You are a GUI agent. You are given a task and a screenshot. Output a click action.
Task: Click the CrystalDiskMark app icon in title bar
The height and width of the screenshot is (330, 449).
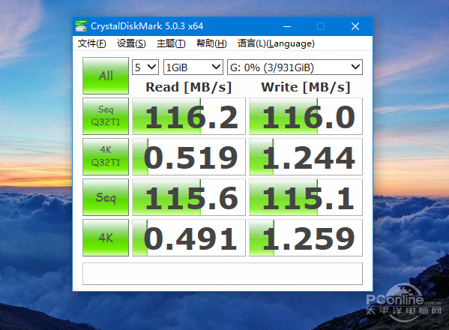click(x=81, y=26)
